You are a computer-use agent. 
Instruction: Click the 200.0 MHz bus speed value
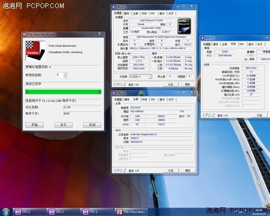139,65
